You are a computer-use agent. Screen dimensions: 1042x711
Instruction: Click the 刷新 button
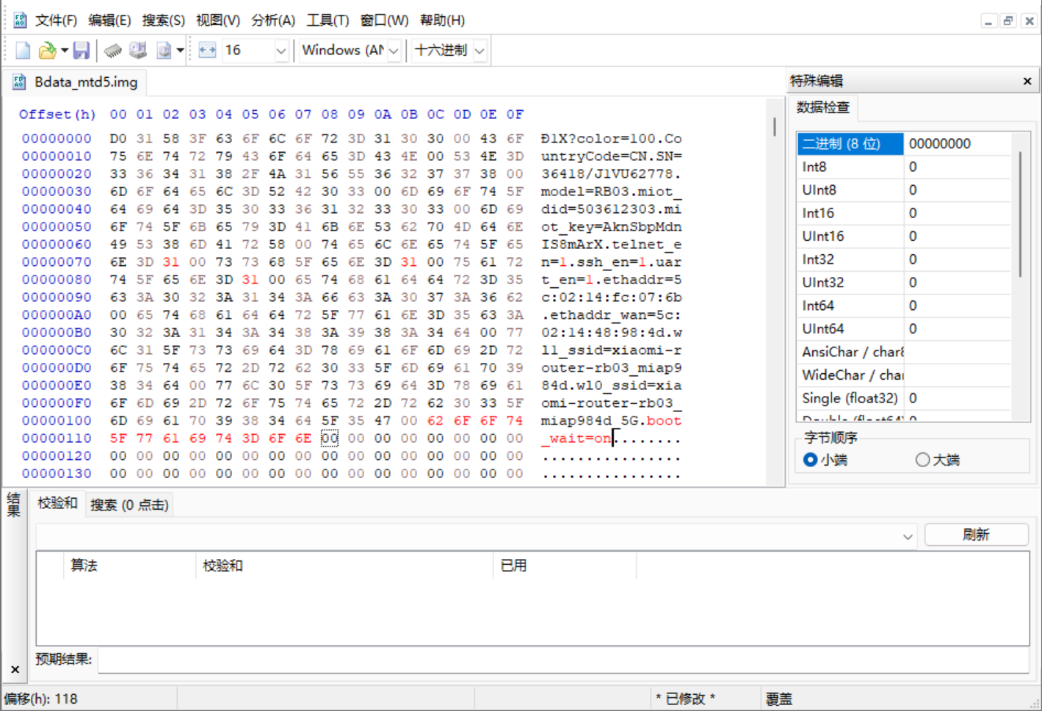[x=976, y=535]
